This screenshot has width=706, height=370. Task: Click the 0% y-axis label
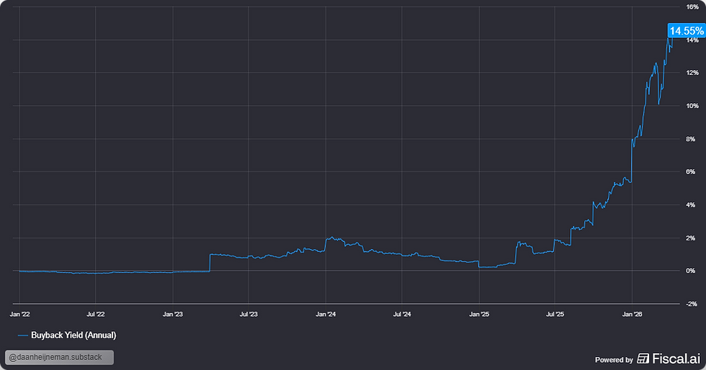point(691,271)
